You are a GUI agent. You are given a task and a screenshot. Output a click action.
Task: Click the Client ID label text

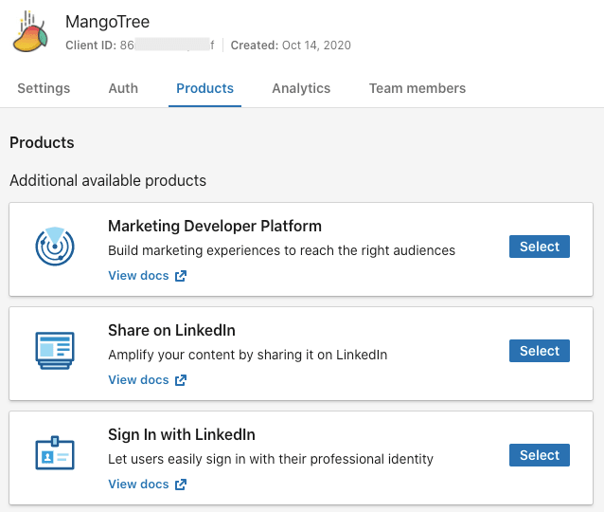(91, 46)
